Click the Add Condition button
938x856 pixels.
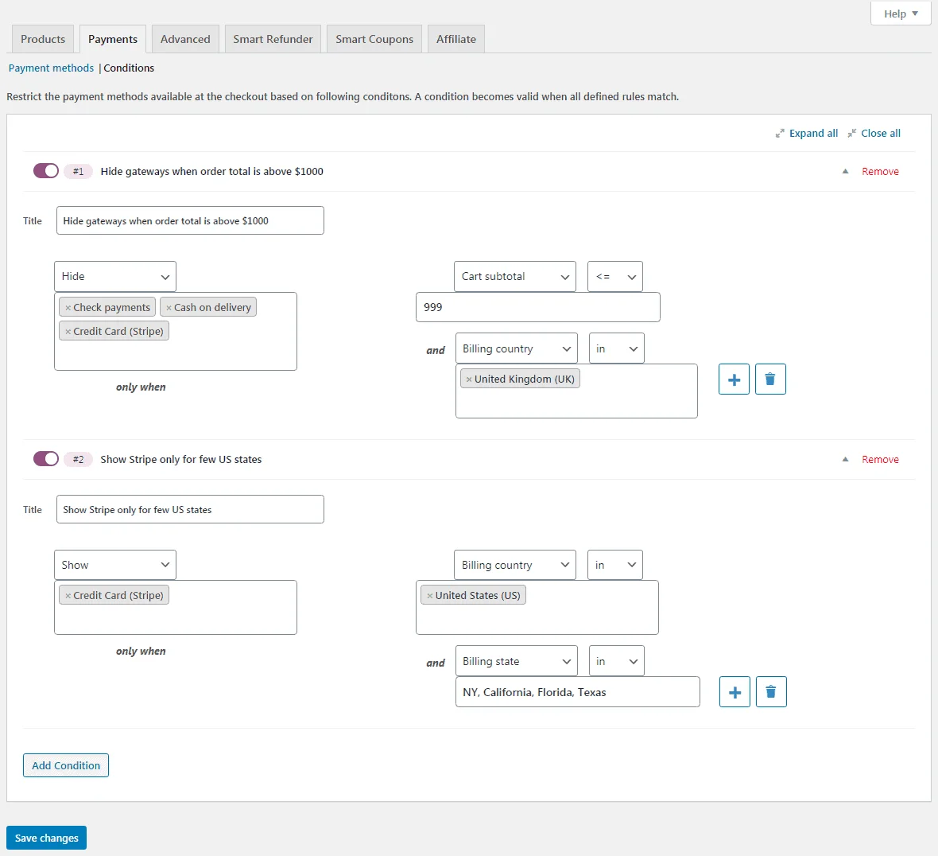pyautogui.click(x=66, y=765)
